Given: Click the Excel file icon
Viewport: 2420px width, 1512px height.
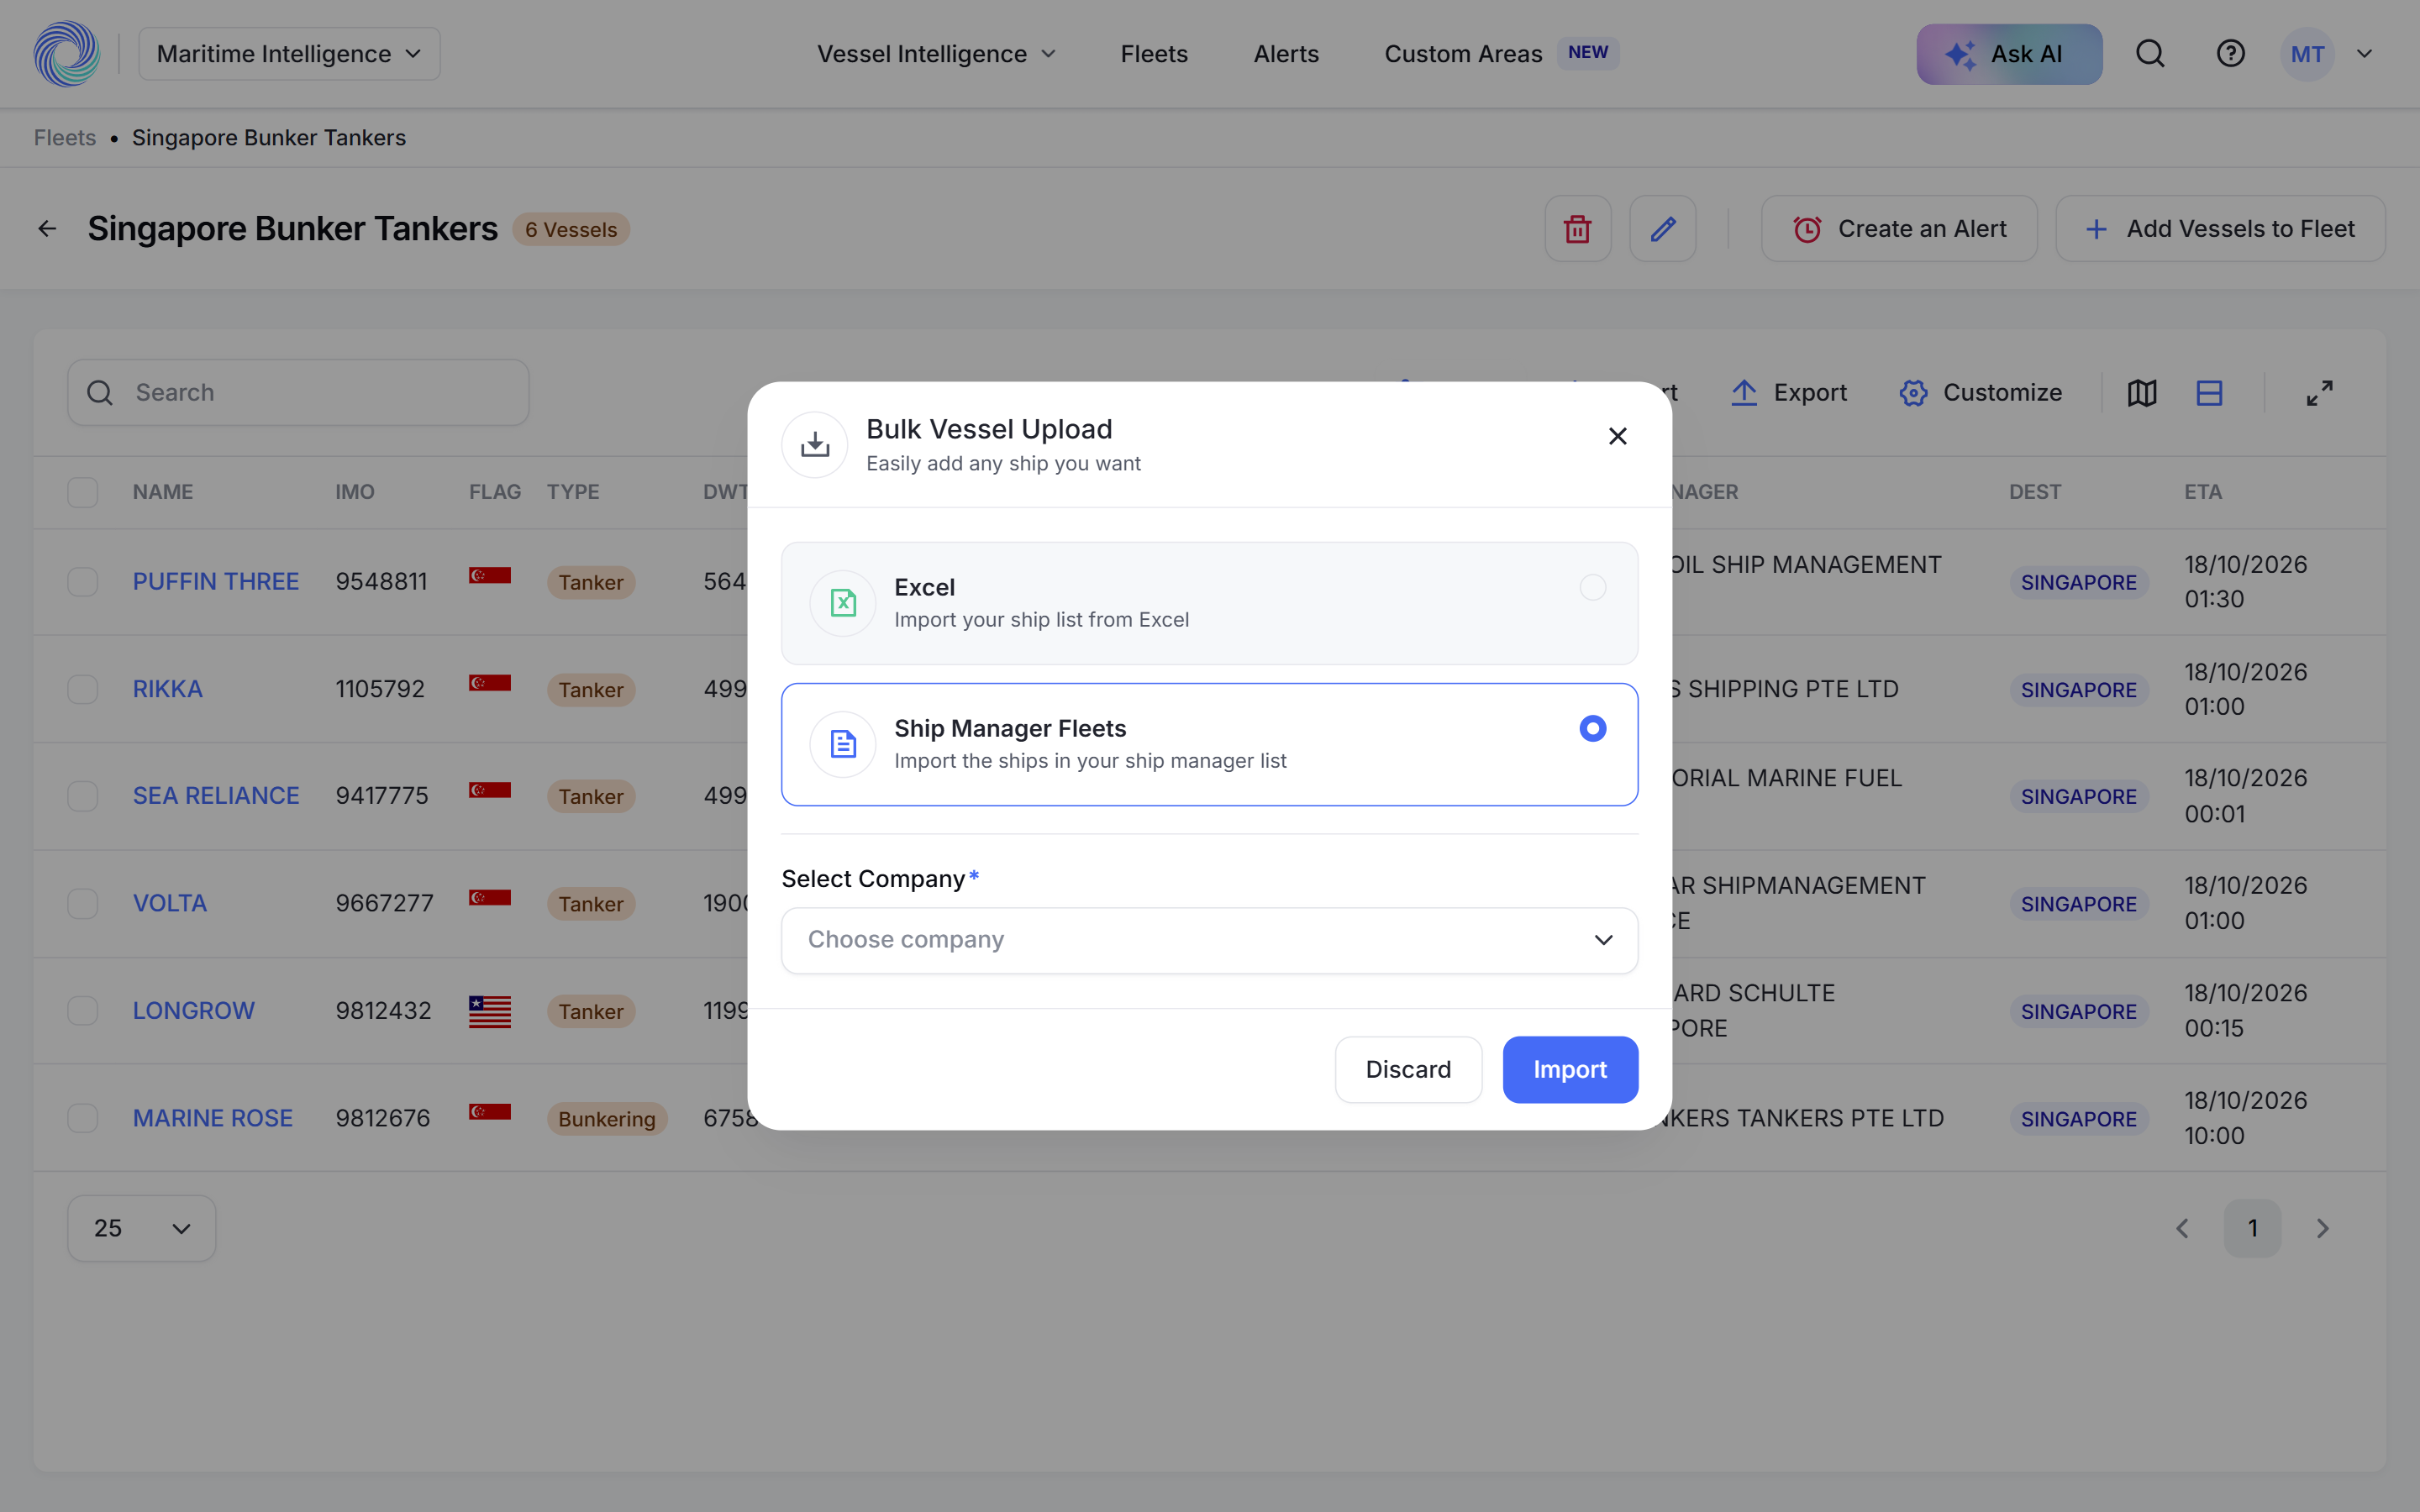Looking at the screenshot, I should 843,603.
